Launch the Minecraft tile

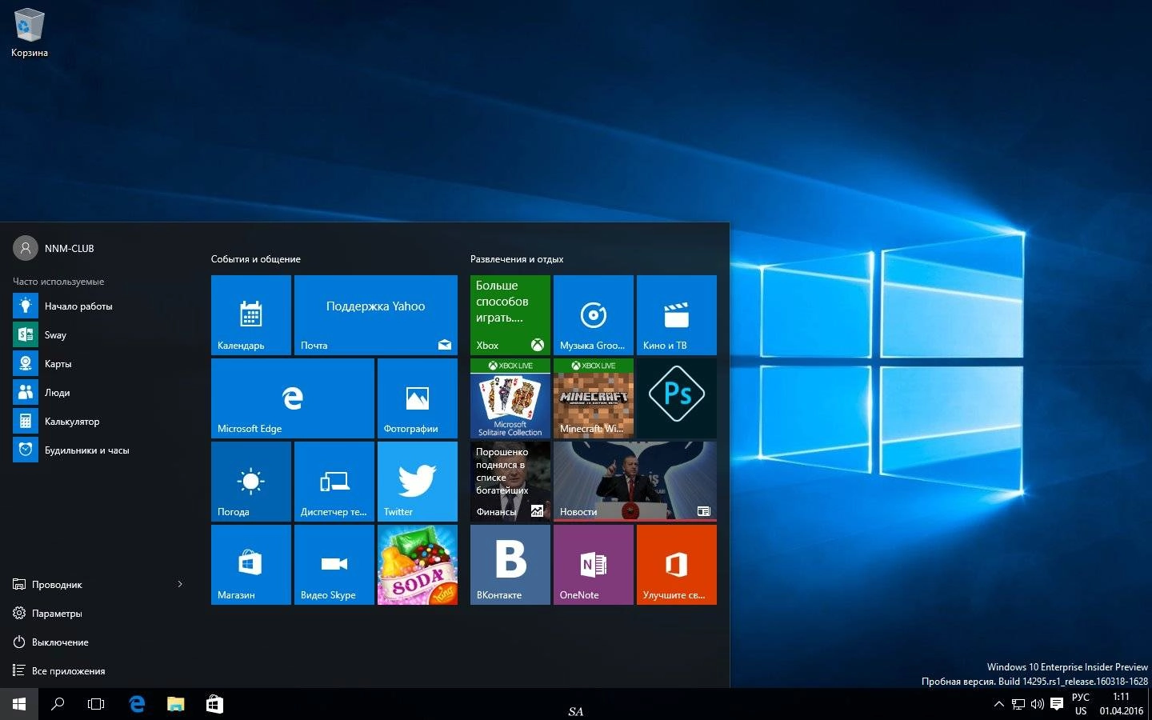[x=594, y=398]
